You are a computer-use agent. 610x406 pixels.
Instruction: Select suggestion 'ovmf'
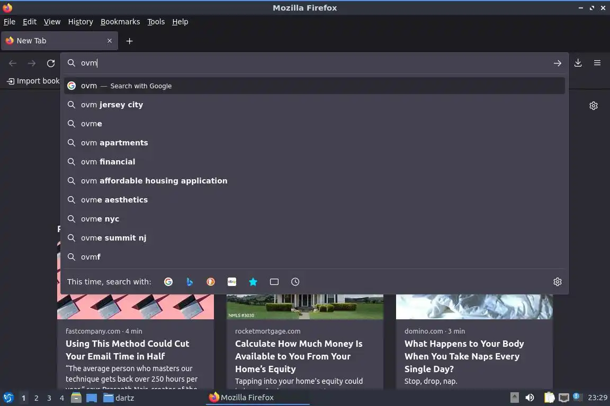coord(315,257)
